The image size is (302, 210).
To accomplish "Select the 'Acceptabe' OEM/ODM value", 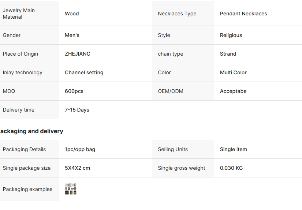I will click(233, 91).
